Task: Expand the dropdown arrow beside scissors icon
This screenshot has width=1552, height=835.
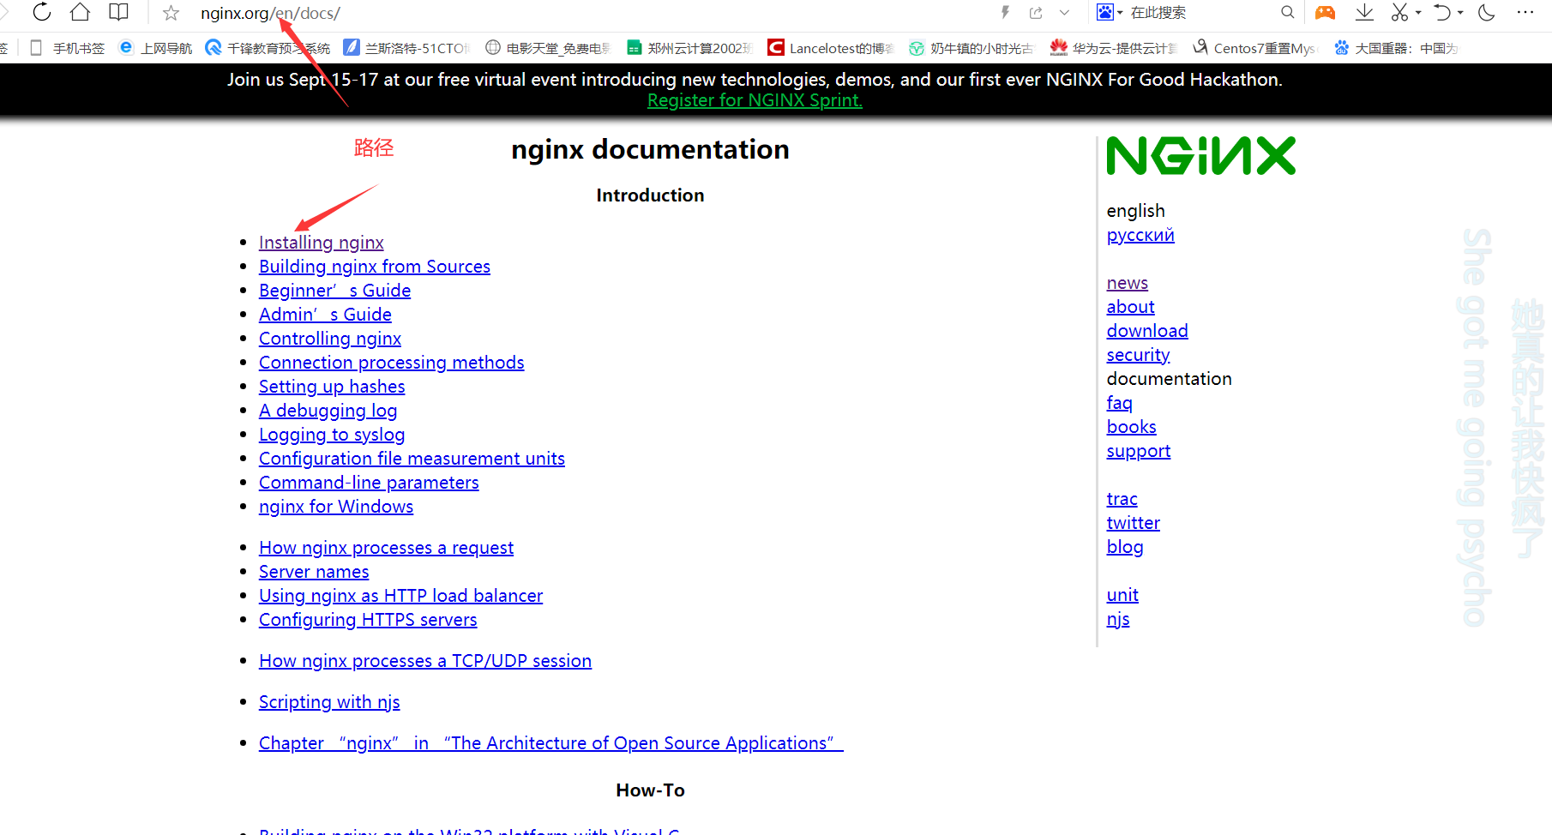Action: click(1418, 13)
